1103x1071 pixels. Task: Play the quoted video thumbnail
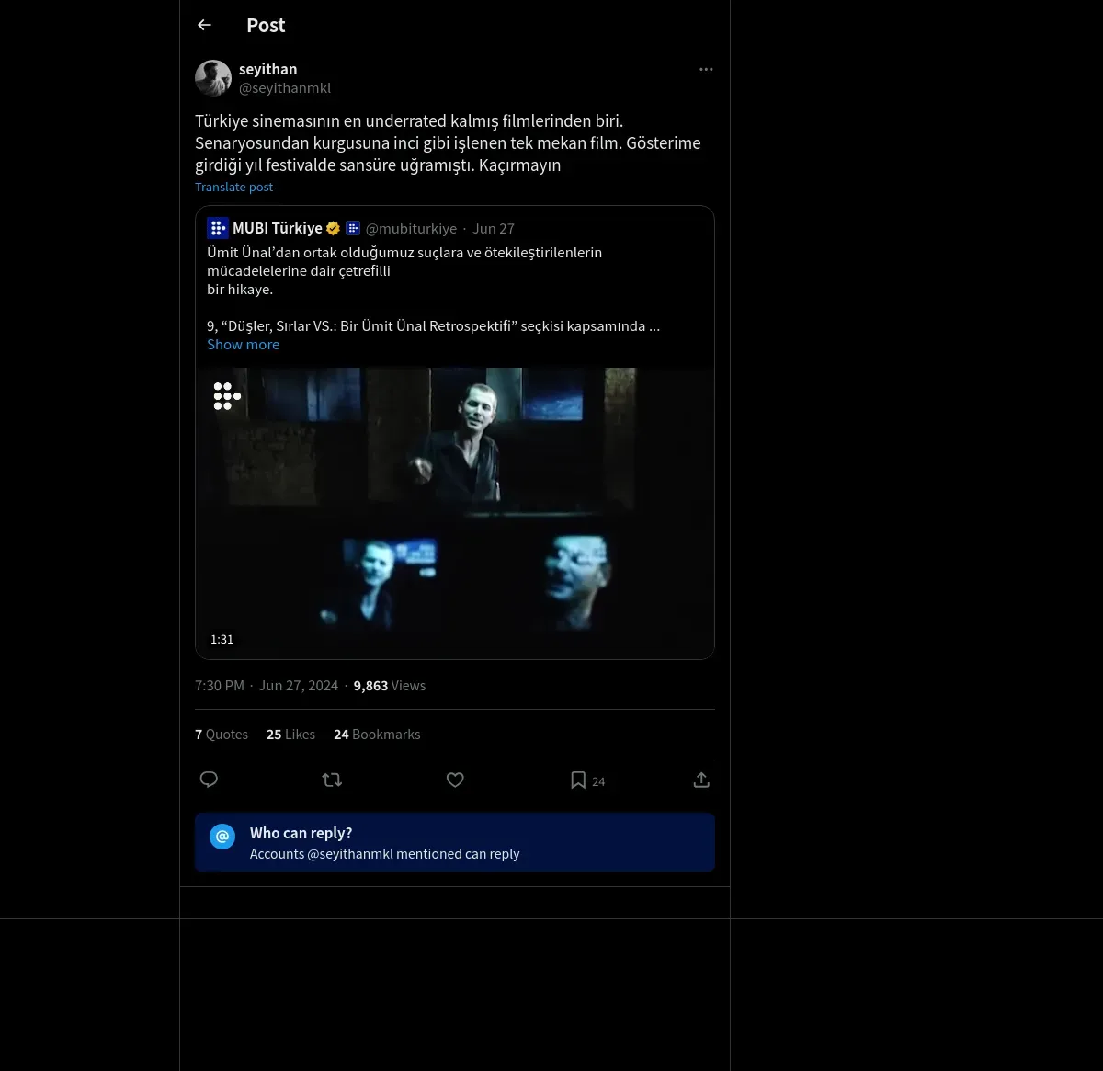(455, 513)
